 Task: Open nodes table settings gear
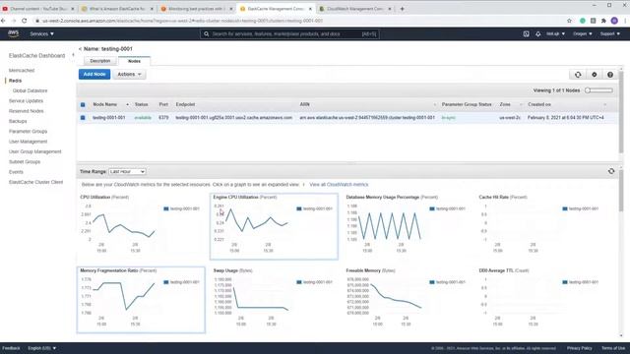coord(595,75)
